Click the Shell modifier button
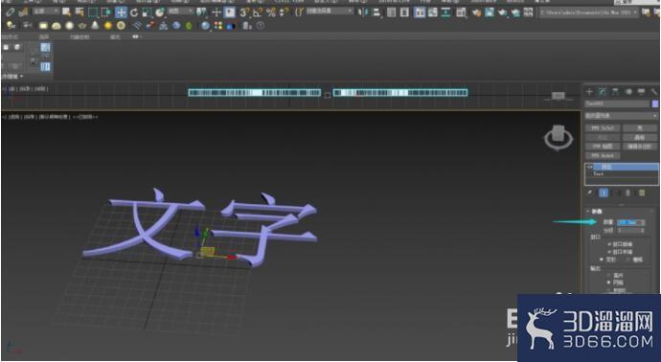The image size is (661, 362). [640, 127]
